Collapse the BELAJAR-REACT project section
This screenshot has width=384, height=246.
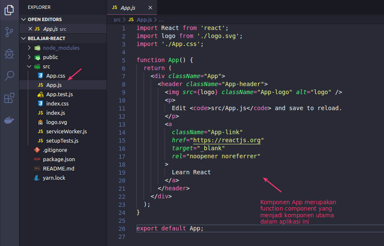click(63, 38)
